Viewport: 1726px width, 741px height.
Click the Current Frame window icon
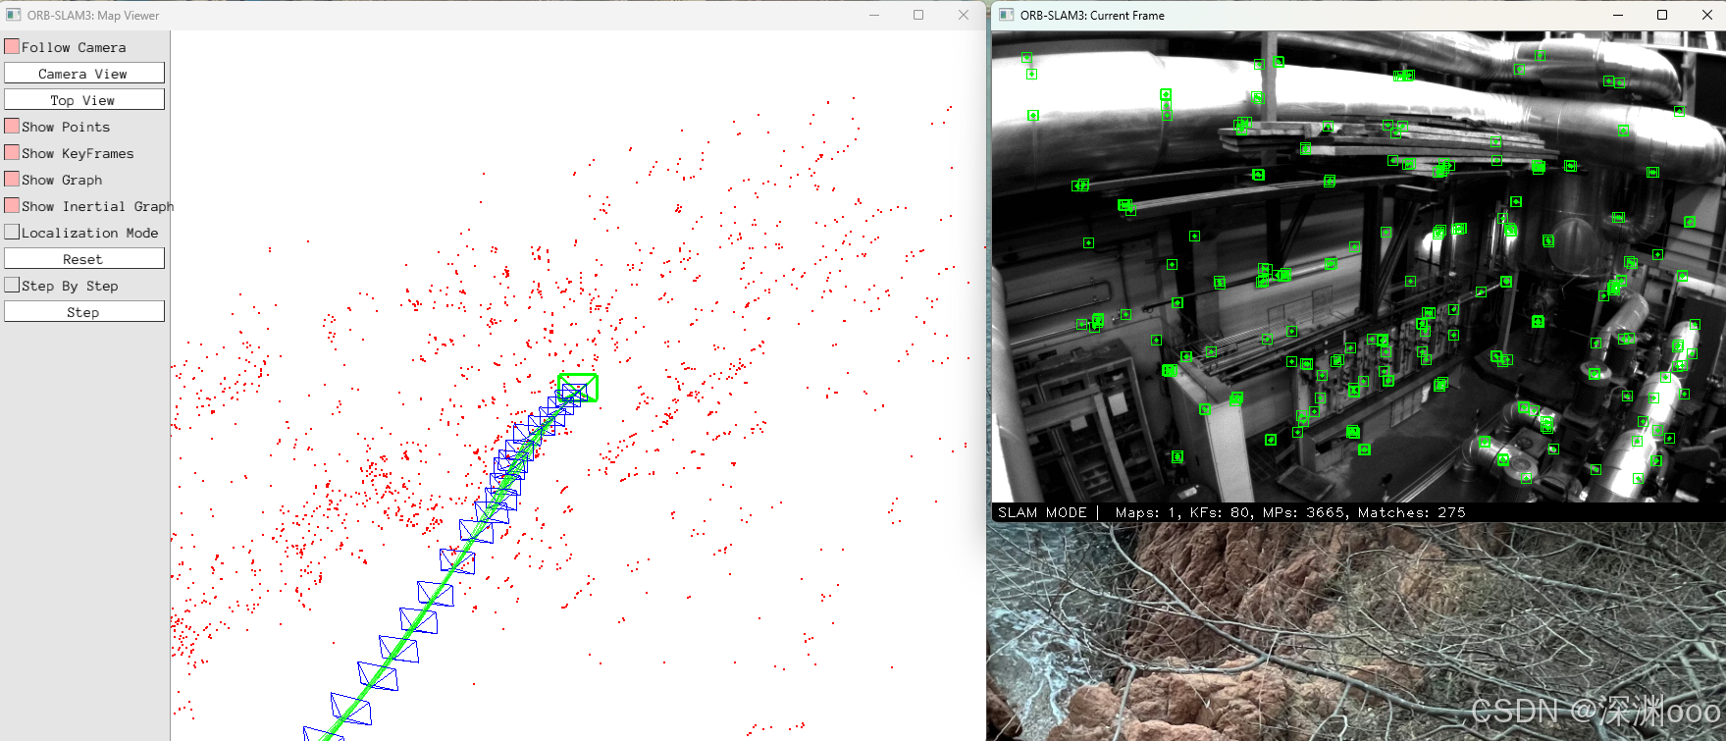(1006, 15)
